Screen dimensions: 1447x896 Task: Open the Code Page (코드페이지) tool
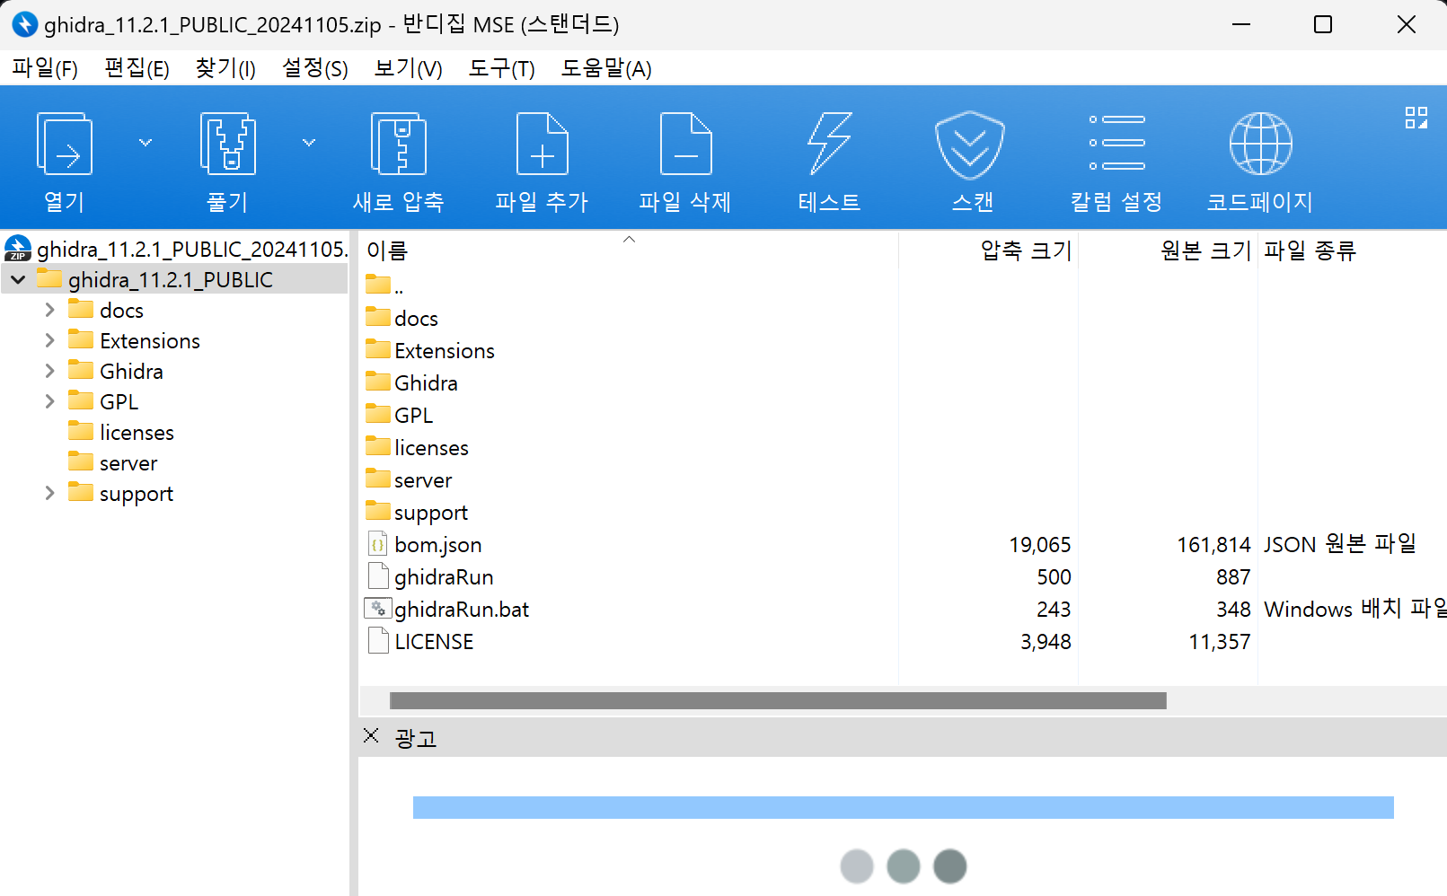coord(1260,144)
